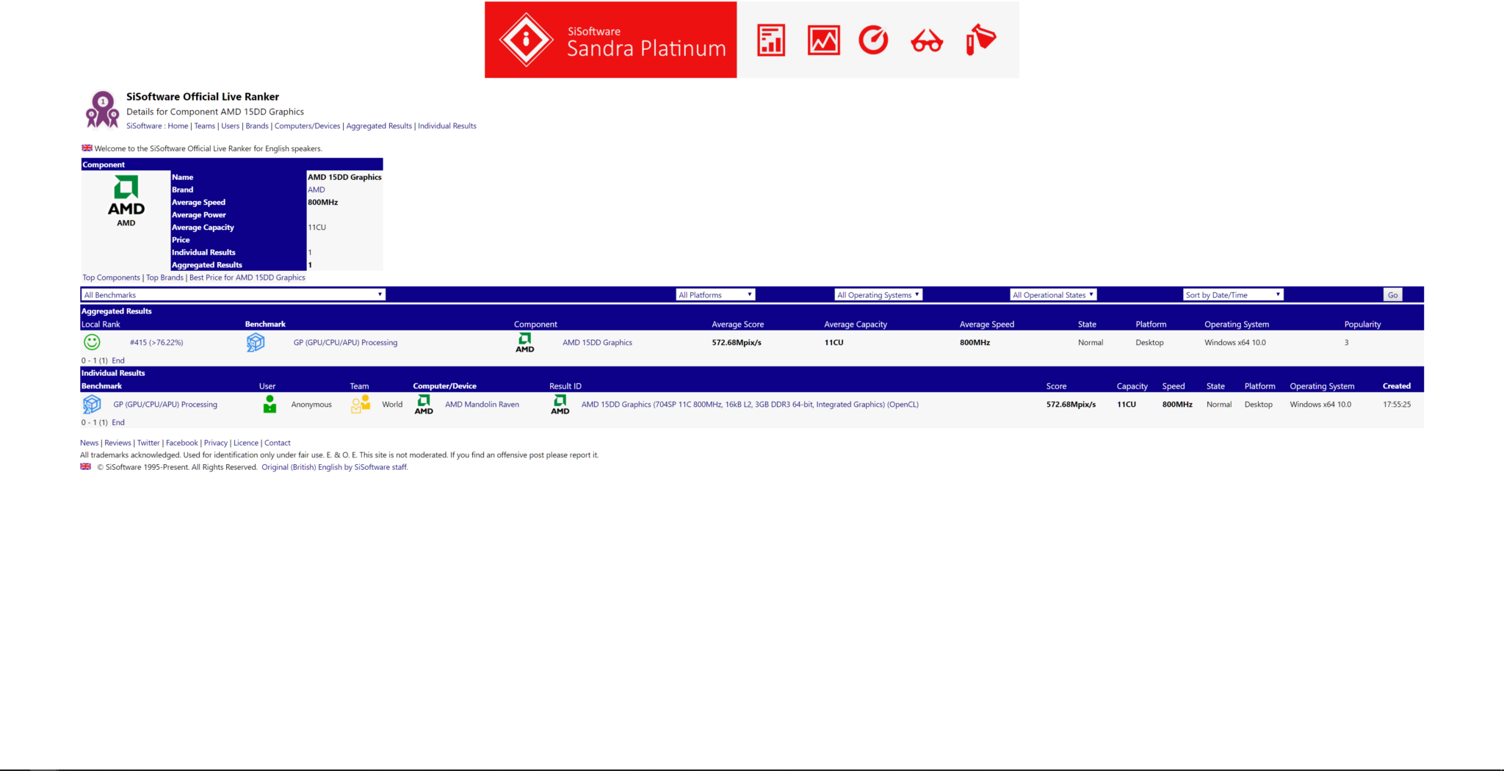Open the Privacy footer link
The height and width of the screenshot is (771, 1504).
[x=215, y=443]
